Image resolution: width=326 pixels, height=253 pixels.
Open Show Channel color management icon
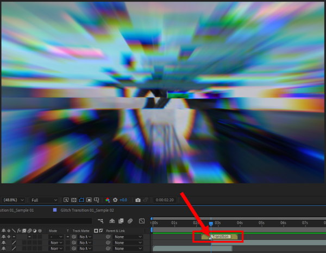(x=107, y=200)
